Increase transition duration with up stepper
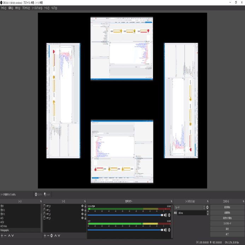This screenshot has width=245, height=245. [208, 211]
